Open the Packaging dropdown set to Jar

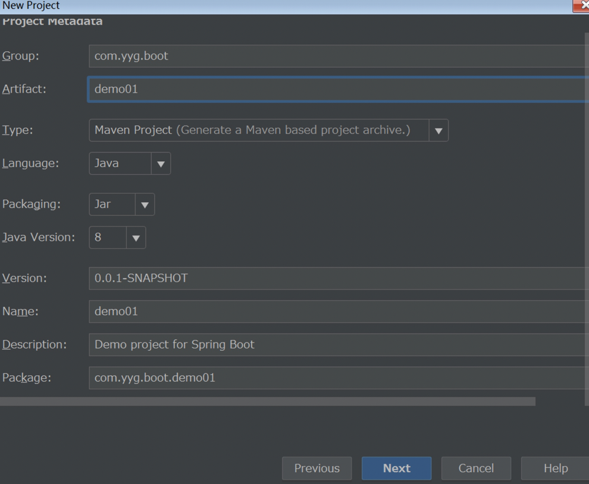click(145, 205)
